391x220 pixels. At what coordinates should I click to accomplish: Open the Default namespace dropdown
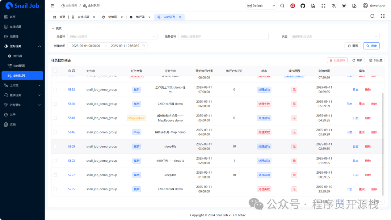click(261, 6)
